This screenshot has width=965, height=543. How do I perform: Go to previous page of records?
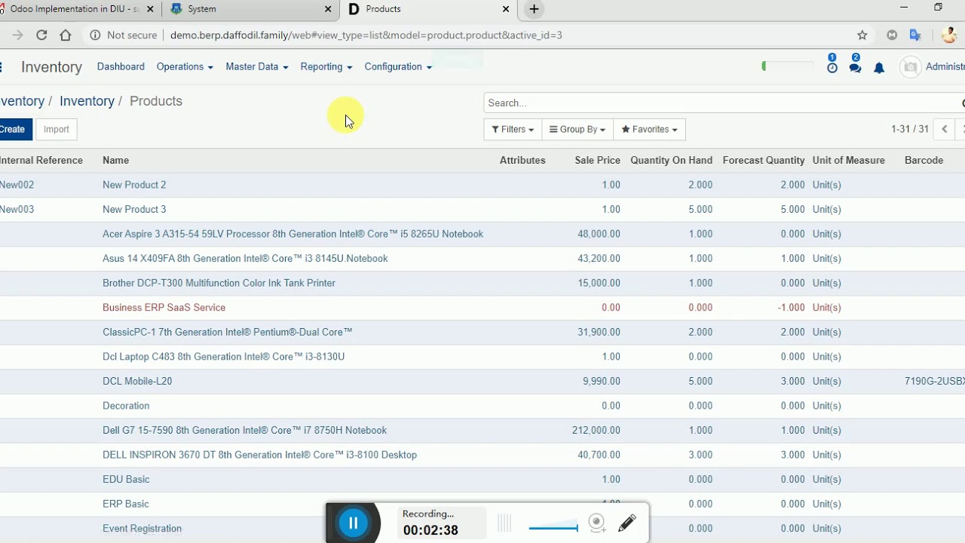coord(945,129)
